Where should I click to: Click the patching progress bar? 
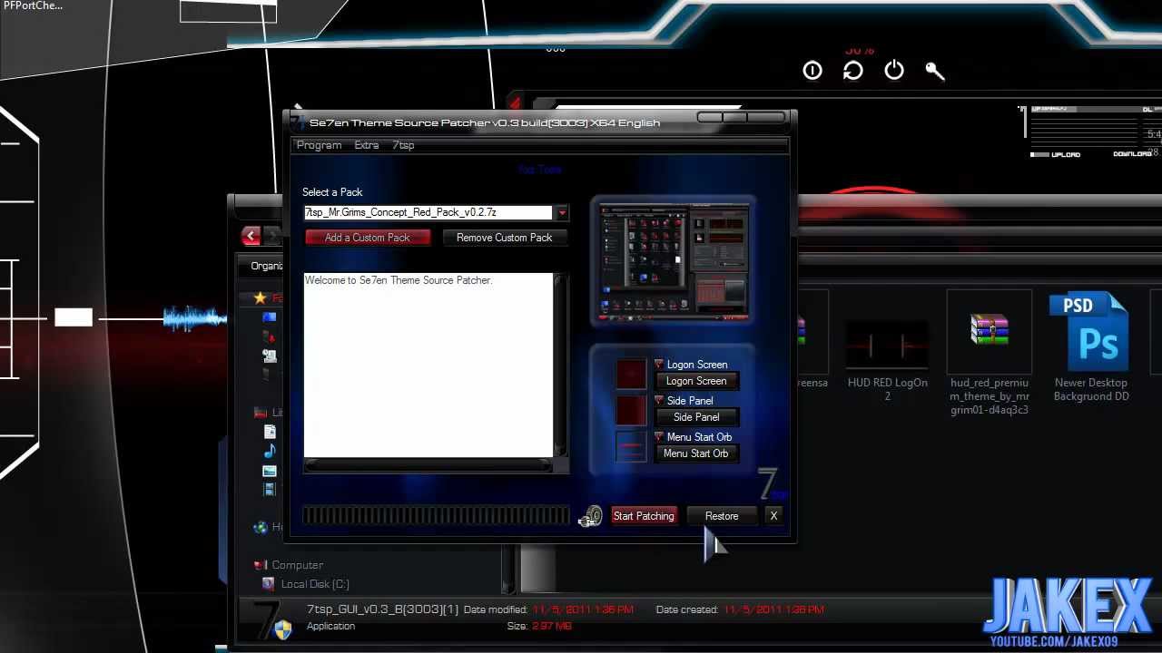436,516
